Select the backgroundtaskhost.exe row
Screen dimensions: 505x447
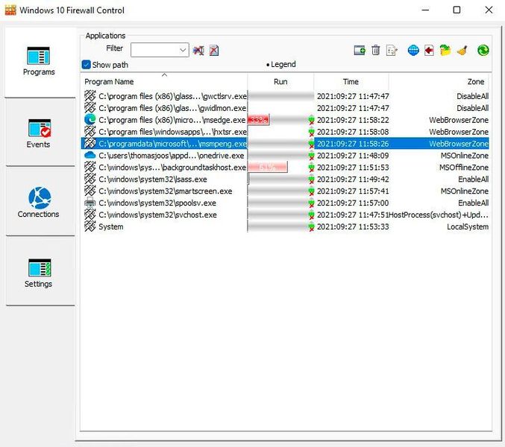click(285, 167)
